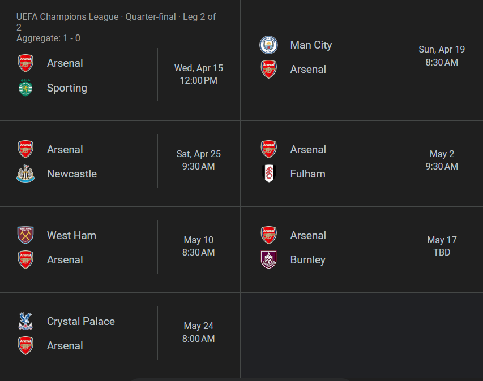Viewport: 483px width, 381px height.
Task: Click the Newcastle club crest icon
Action: click(x=25, y=174)
